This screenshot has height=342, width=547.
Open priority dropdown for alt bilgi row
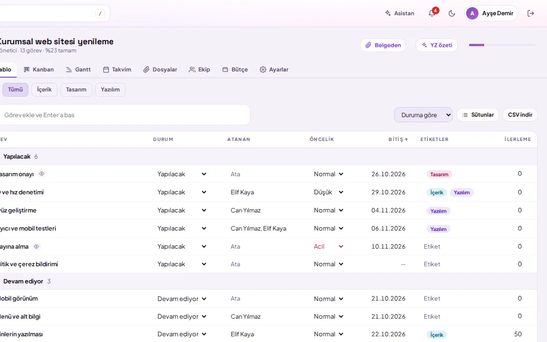click(328, 316)
